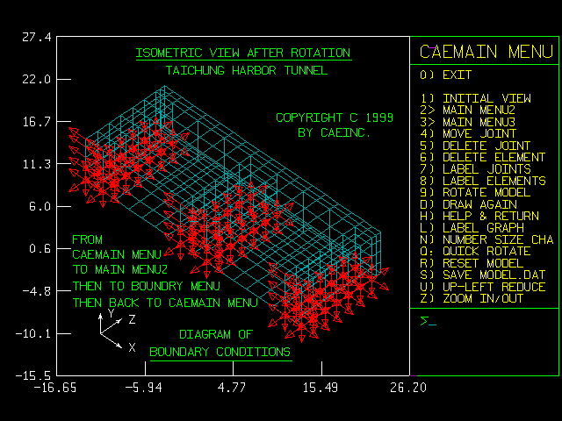Select NUMBER SIZE CHA option

[x=486, y=239]
